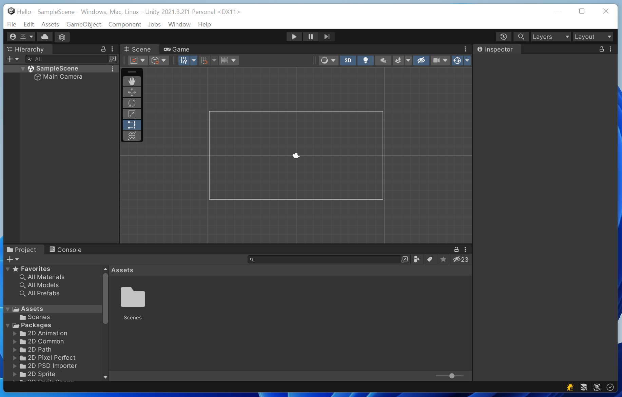Open Scene view three-dot options menu
The width and height of the screenshot is (622, 397).
pos(465,49)
